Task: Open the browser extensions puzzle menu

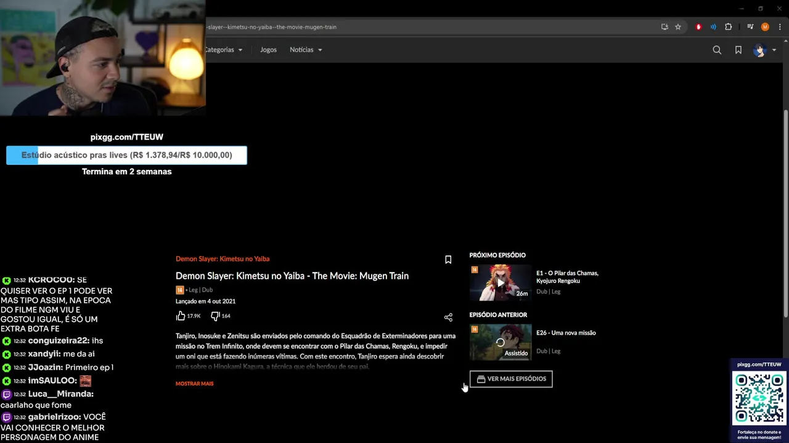Action: [729, 27]
